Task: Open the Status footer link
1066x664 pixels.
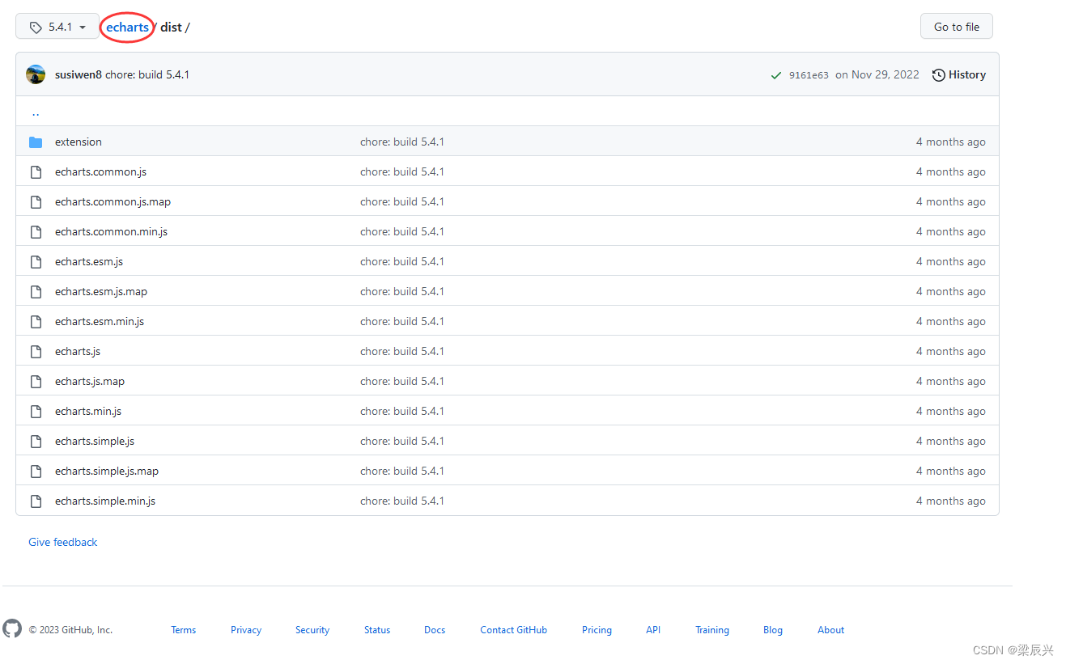Action: tap(377, 630)
